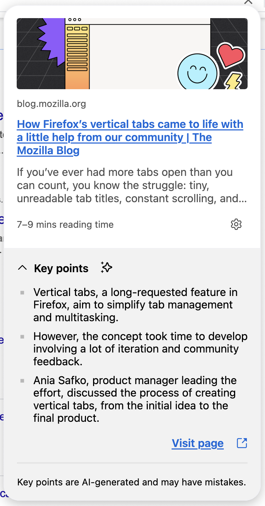The width and height of the screenshot is (265, 506).
Task: Click the upward chevron next to Key points
Action: pyautogui.click(x=22, y=268)
